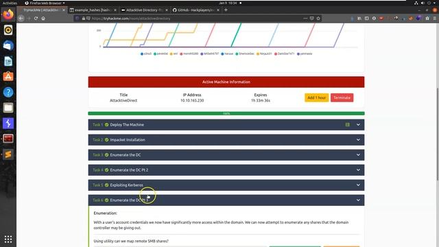Expand Task 1 Deploy The Machine chevron
This screenshot has height=247, width=439.
(x=358, y=125)
